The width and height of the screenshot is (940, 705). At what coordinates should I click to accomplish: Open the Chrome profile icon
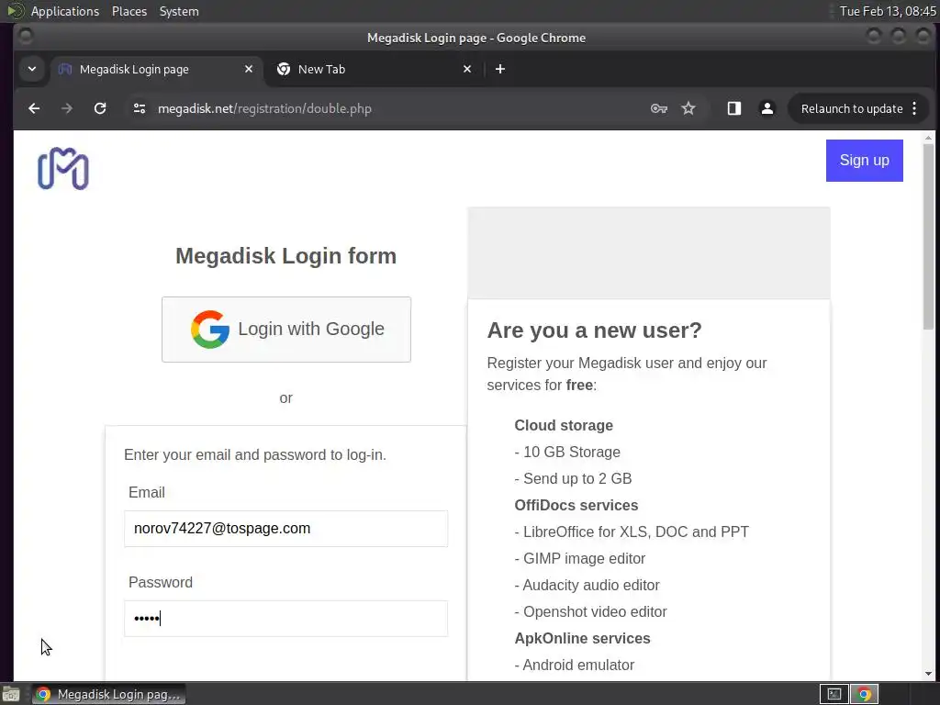pyautogui.click(x=767, y=108)
